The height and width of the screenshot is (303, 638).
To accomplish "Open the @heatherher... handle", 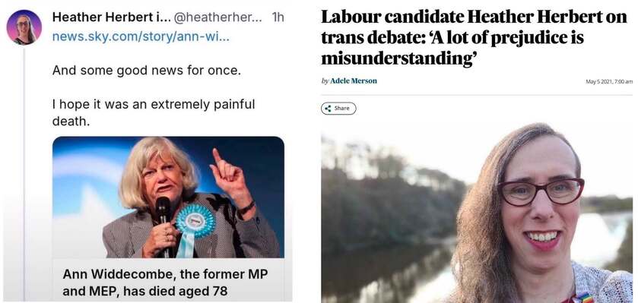I will [x=218, y=17].
